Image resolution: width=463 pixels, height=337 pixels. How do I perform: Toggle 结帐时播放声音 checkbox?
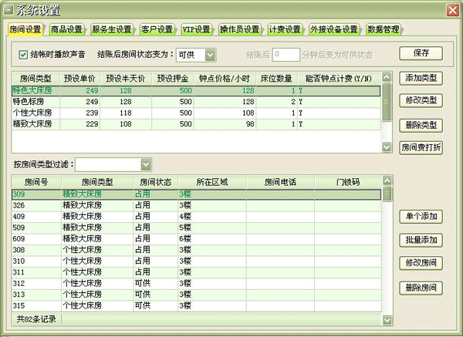(23, 55)
